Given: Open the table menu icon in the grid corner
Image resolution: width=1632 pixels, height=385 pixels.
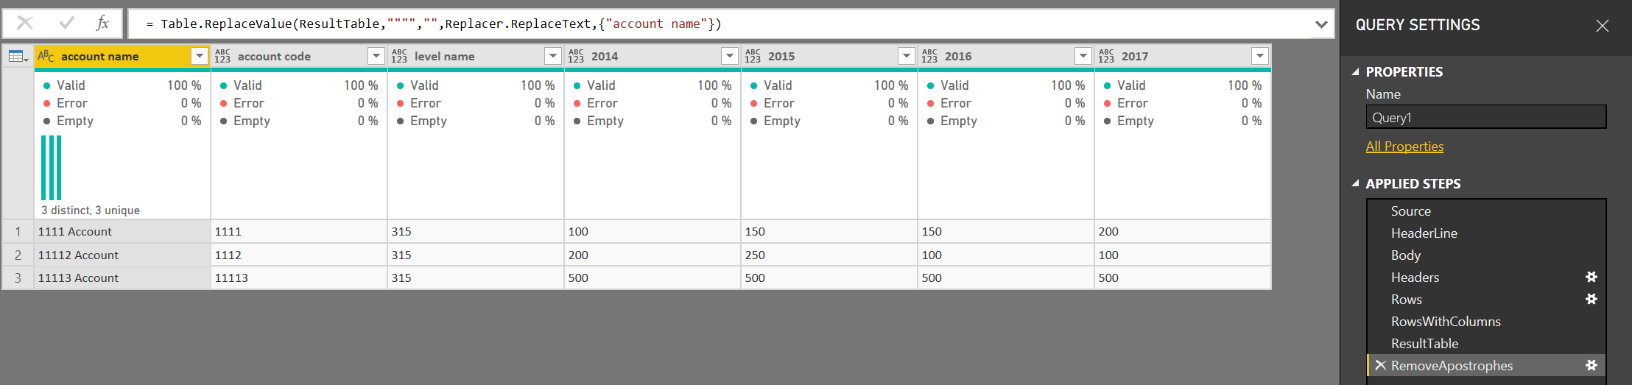Looking at the screenshot, I should click(x=18, y=57).
